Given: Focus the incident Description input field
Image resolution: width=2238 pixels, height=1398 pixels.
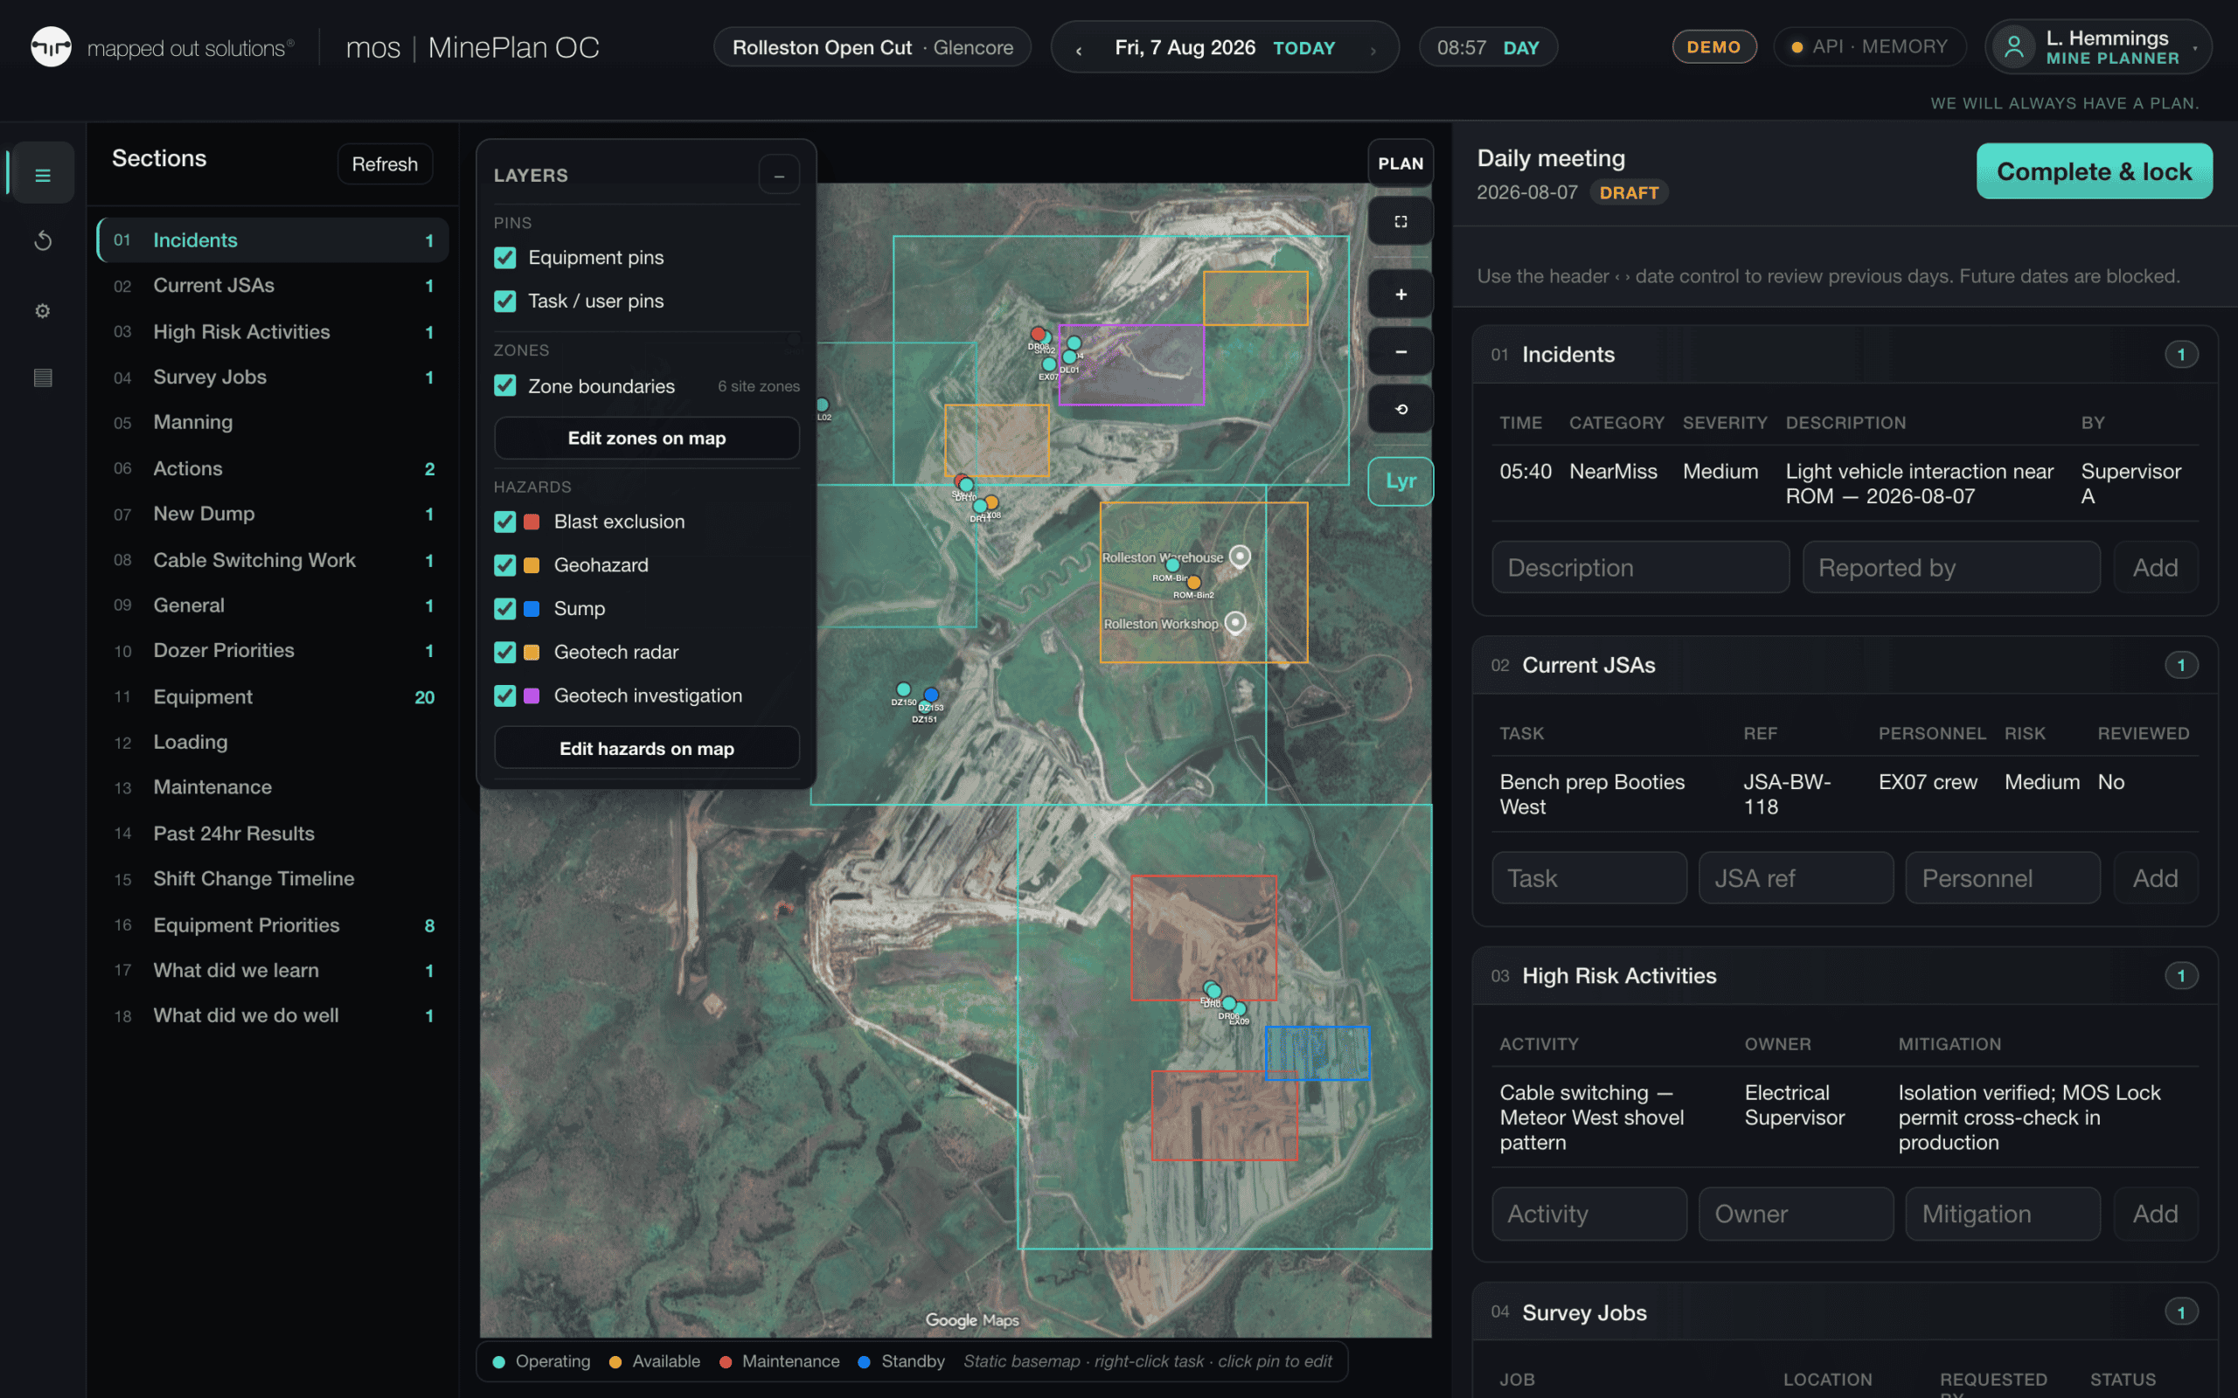Looking at the screenshot, I should point(1640,567).
